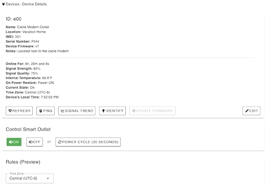Turn the smart outlet OFF
The image size is (267, 186).
click(34, 142)
